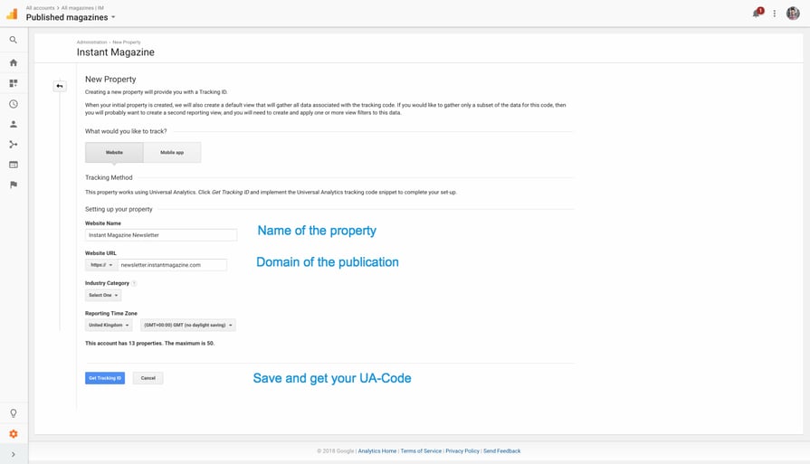Open Discover lightbulb icon
The height and width of the screenshot is (464, 810).
point(14,413)
